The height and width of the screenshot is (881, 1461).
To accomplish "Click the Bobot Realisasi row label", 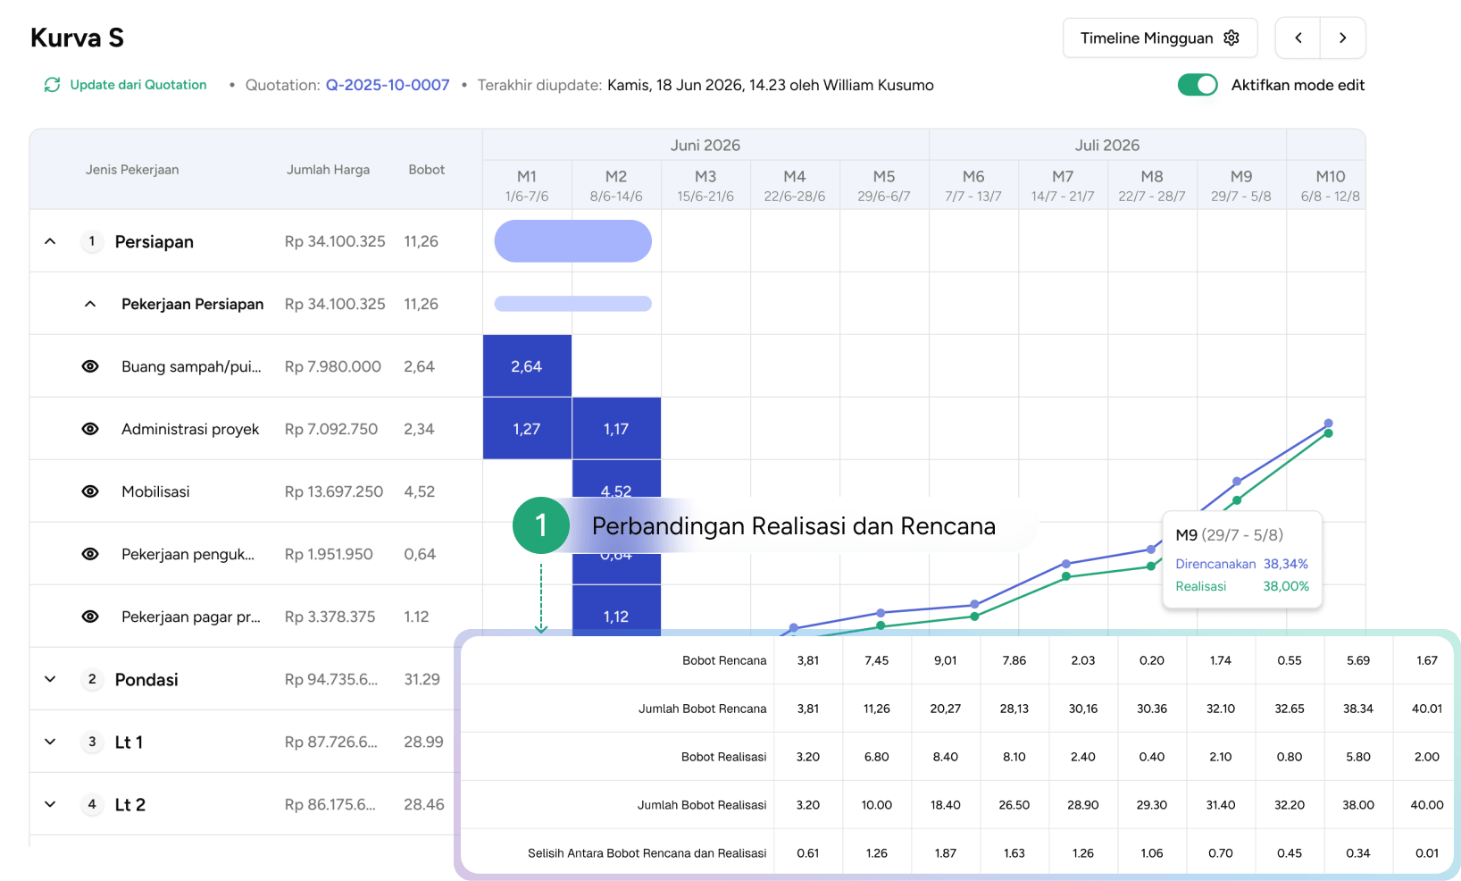I will point(723,757).
